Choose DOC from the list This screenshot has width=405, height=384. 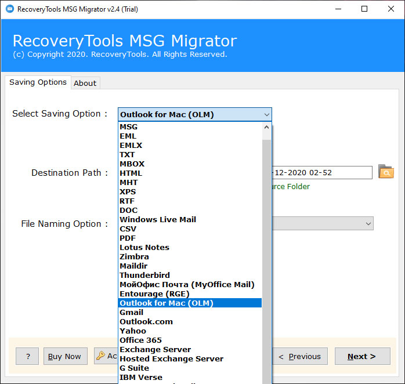click(190, 211)
